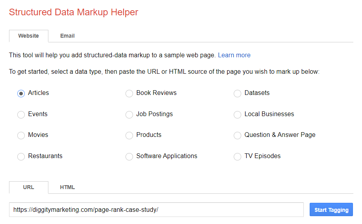Select the Datasets radio option

pos(237,94)
